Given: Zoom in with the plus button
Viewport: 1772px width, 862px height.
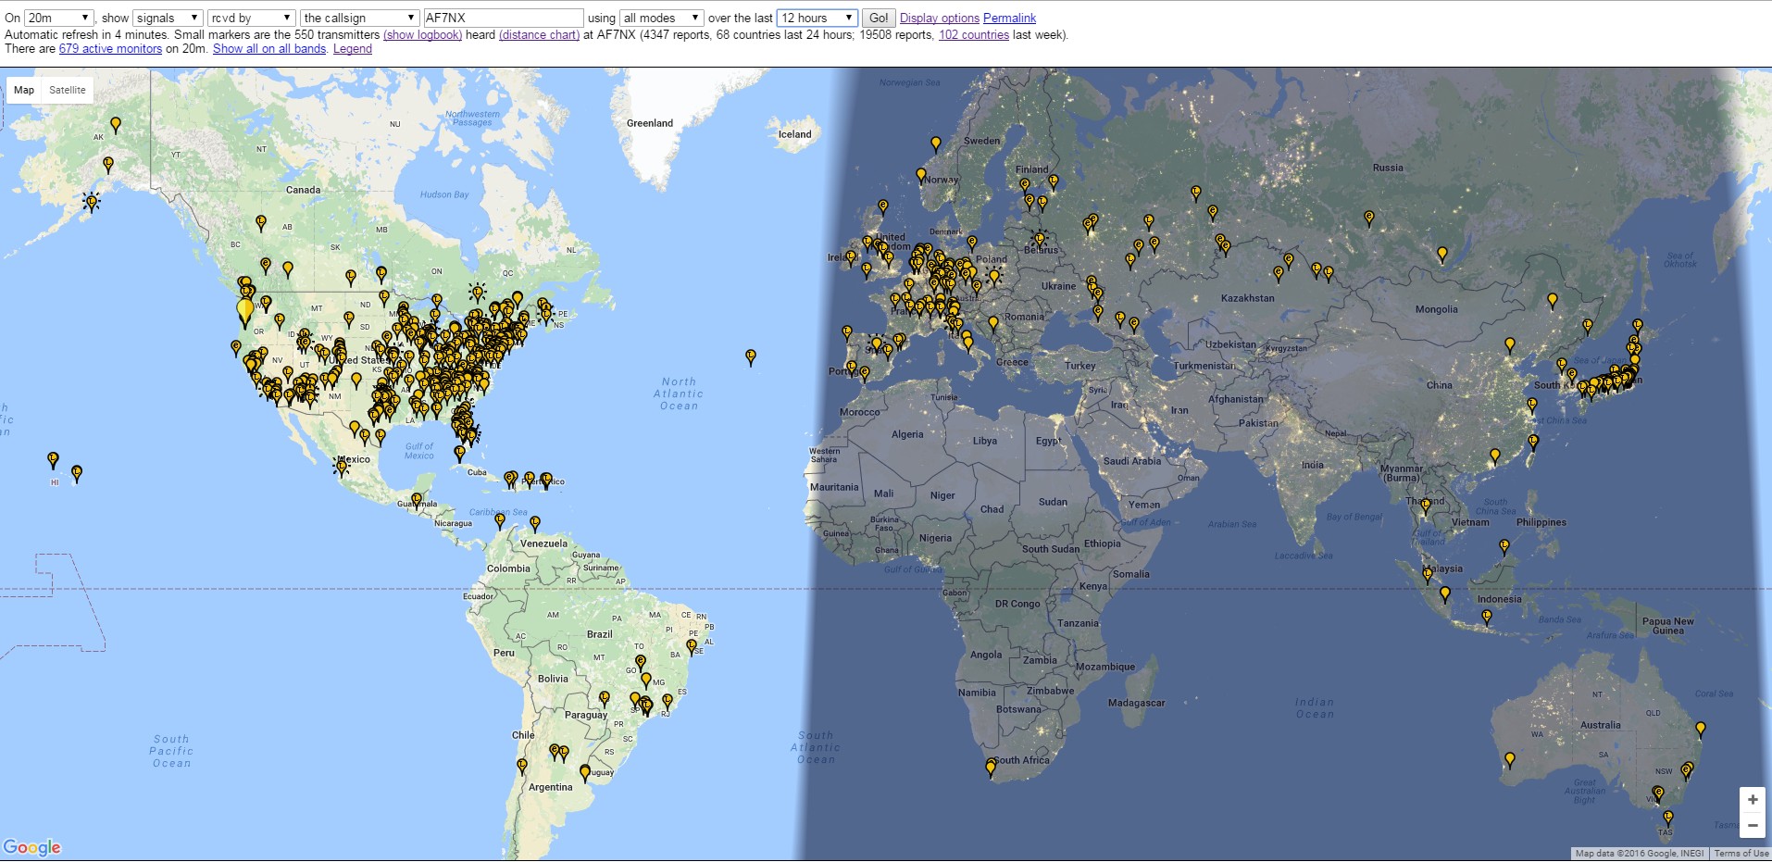Looking at the screenshot, I should (1752, 799).
